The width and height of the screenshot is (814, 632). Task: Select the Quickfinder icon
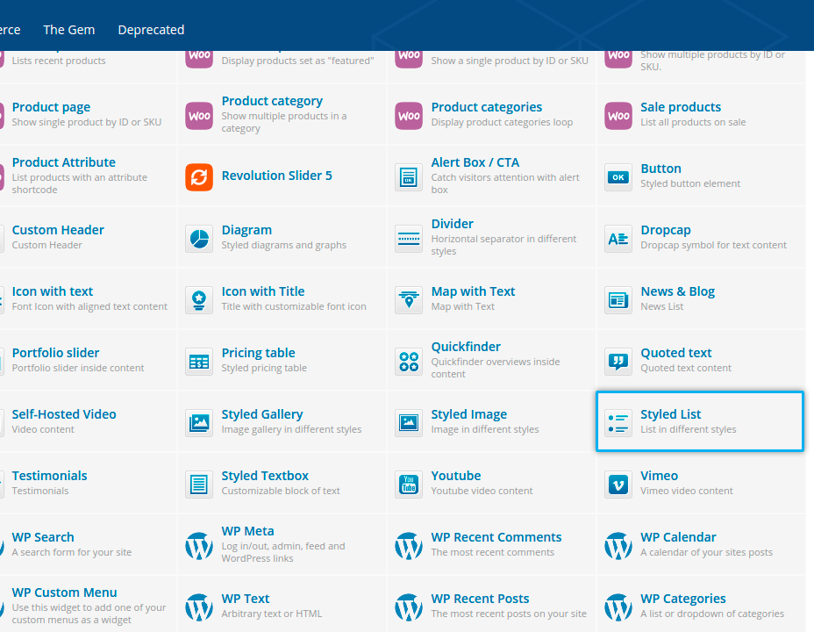tap(409, 361)
